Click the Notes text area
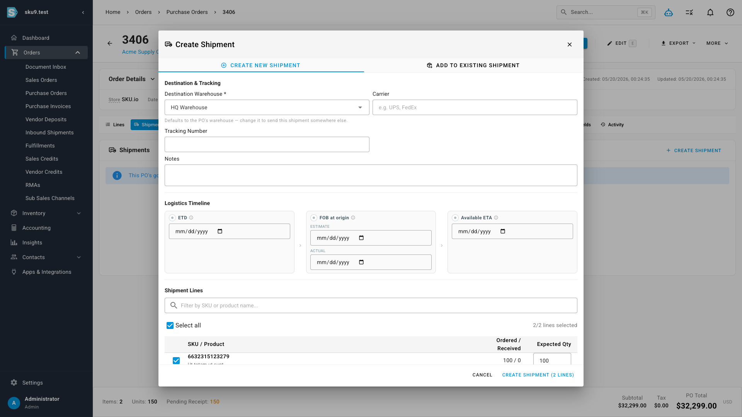742x417 pixels. 371,175
